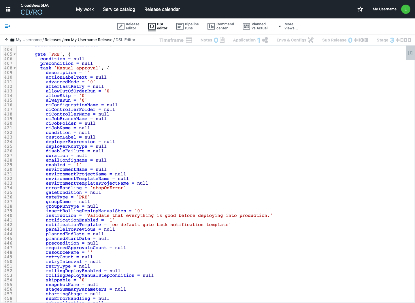Click the My Username label in header
Image resolution: width=415 pixels, height=303 pixels.
[384, 9]
